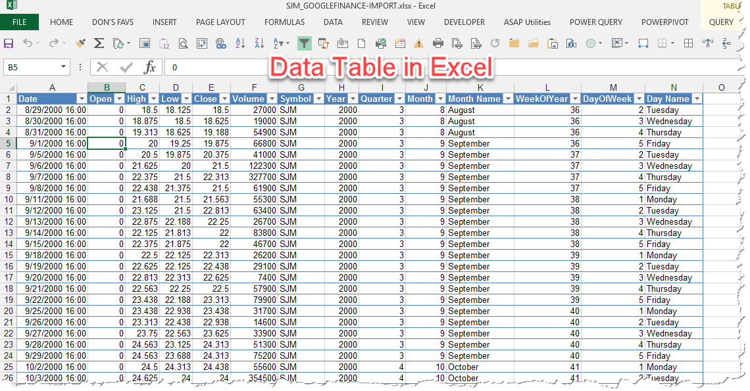Switch to the DATA ribbon tab

(333, 22)
